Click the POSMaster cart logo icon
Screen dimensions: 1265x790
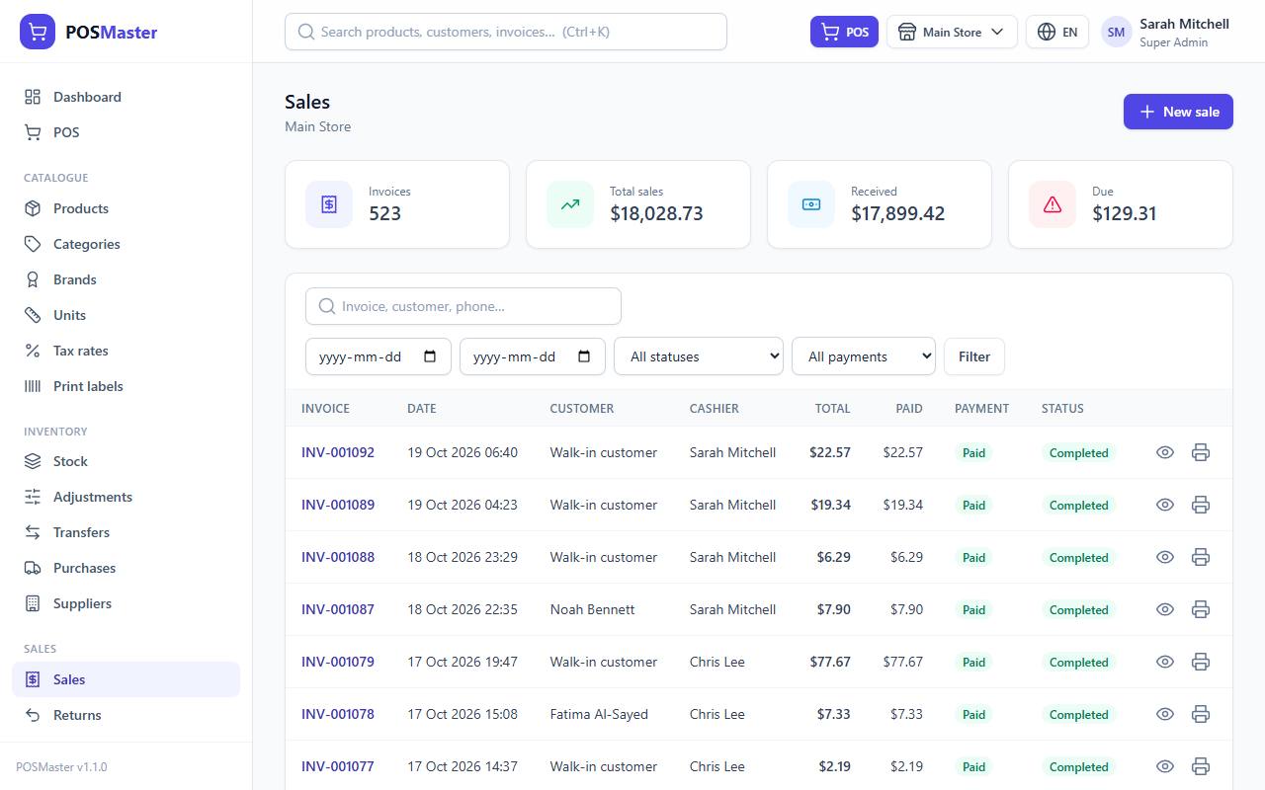tap(38, 32)
